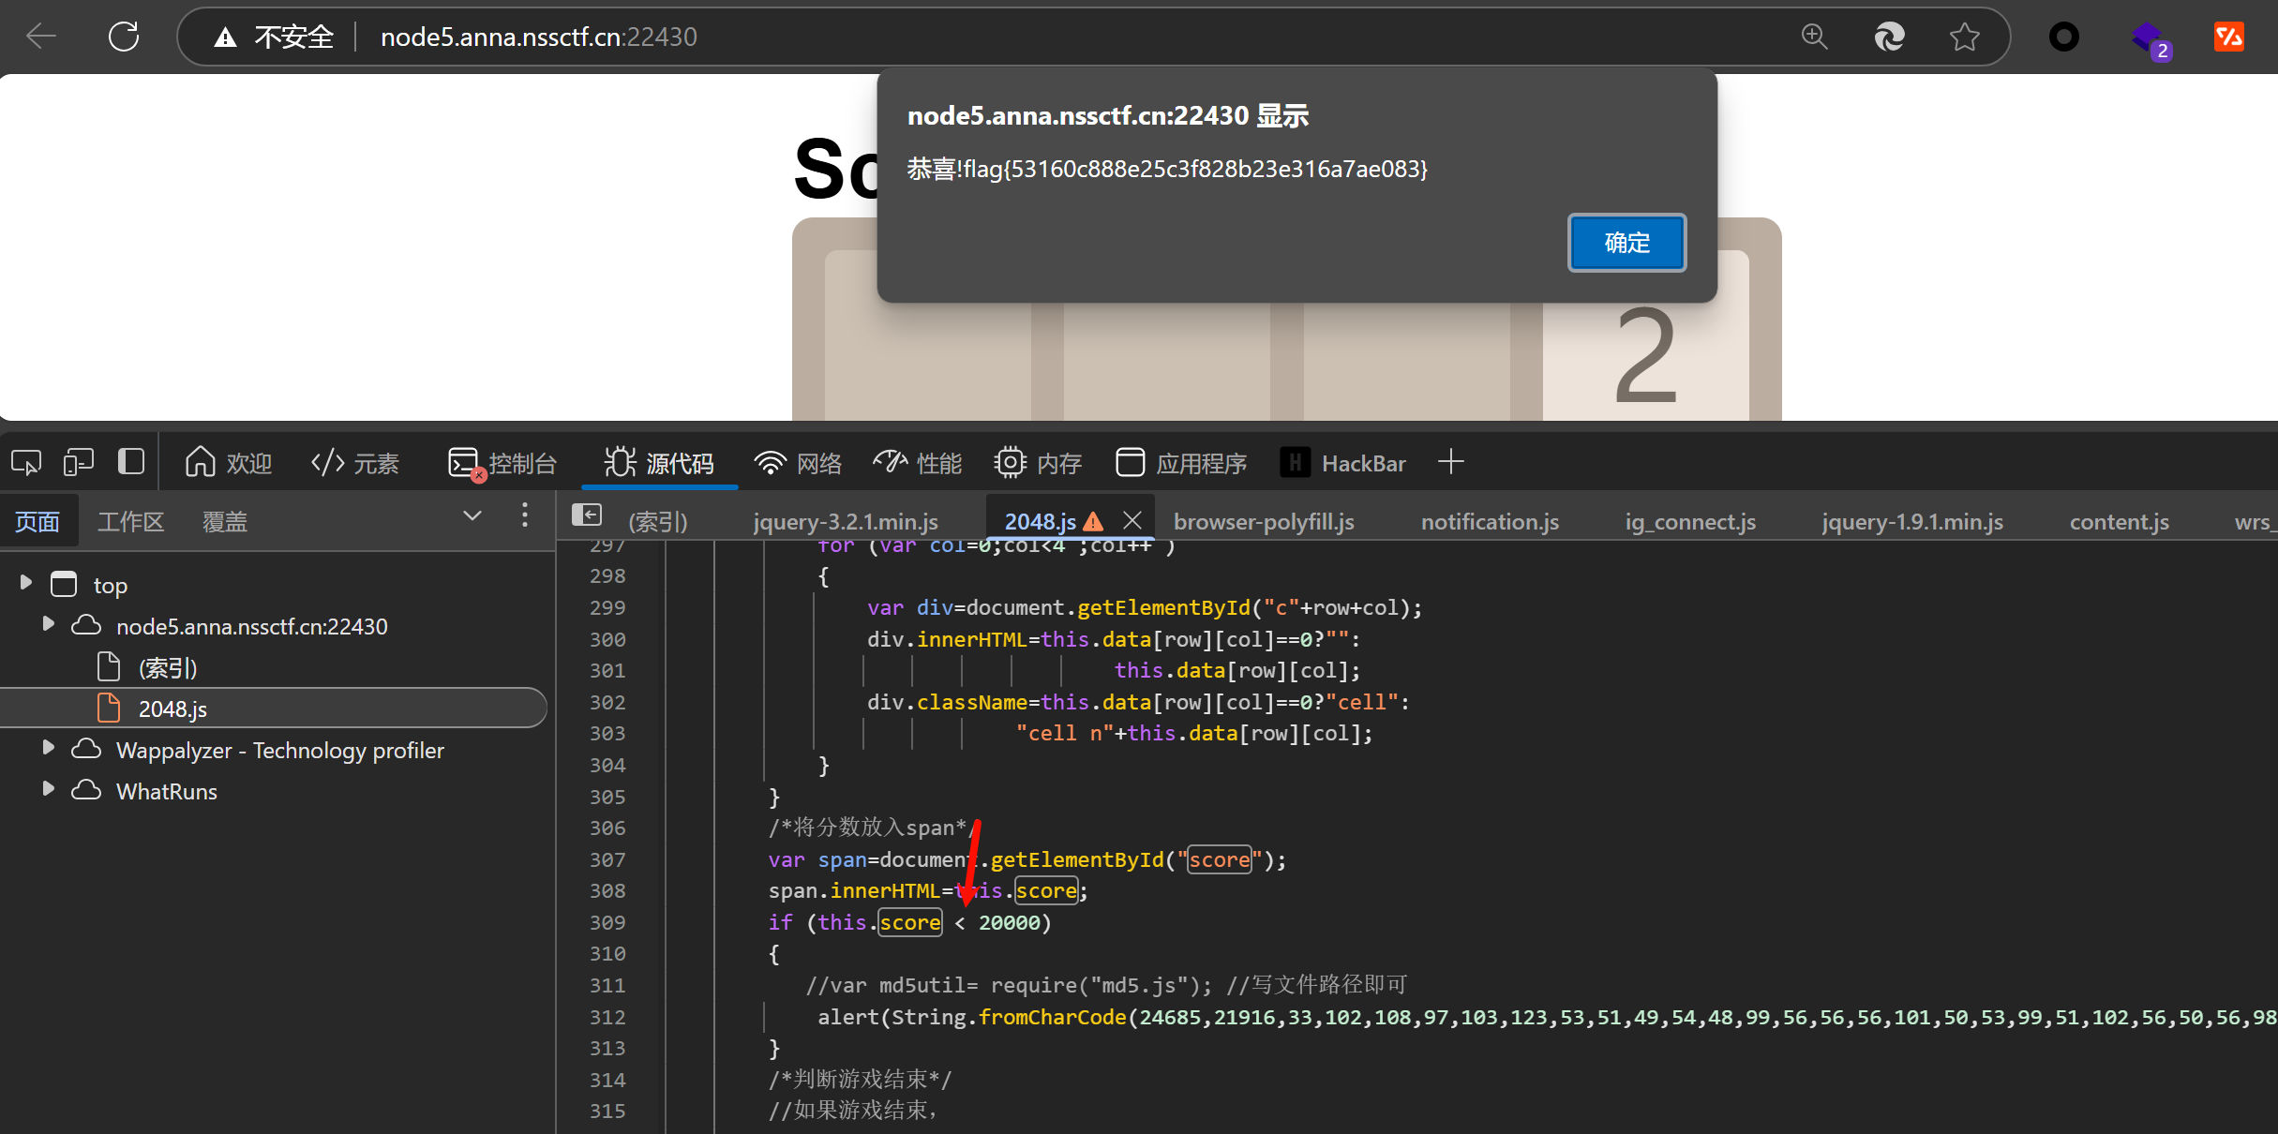The width and height of the screenshot is (2278, 1134).
Task: Expand the top frame tree node
Action: [x=26, y=583]
